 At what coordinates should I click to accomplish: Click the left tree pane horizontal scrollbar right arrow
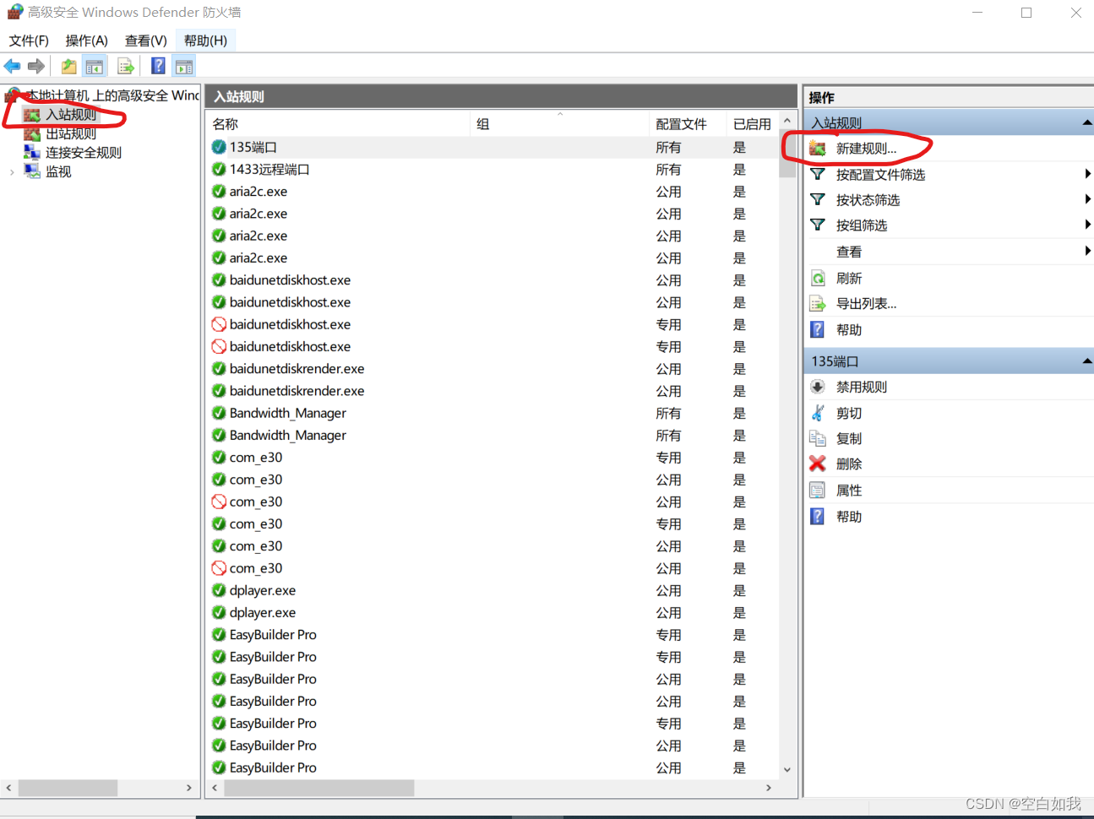pos(189,788)
